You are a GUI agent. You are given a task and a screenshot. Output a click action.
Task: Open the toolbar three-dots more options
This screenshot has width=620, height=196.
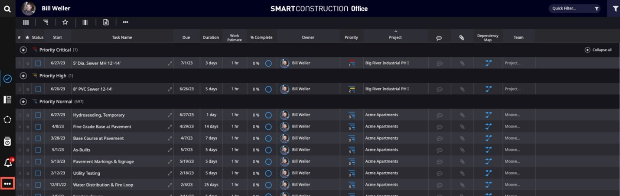(125, 22)
